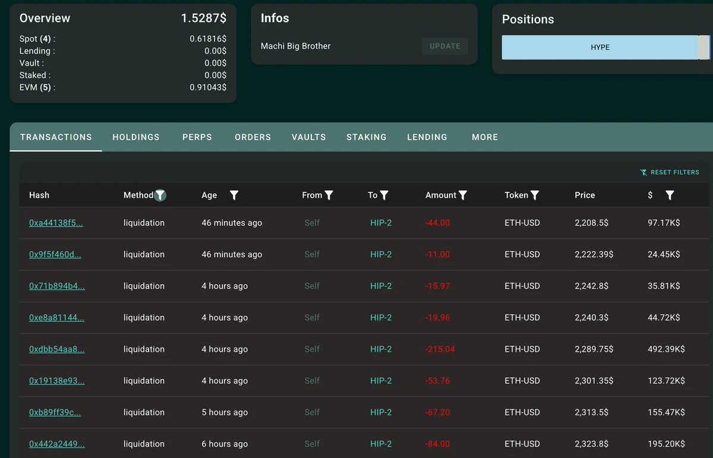The width and height of the screenshot is (713, 458).
Task: Open the Vaults tab
Action: [x=309, y=137]
